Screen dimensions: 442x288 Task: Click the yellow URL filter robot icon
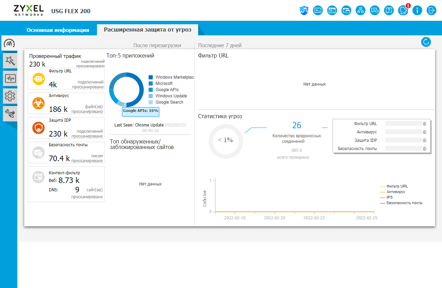pos(38,79)
